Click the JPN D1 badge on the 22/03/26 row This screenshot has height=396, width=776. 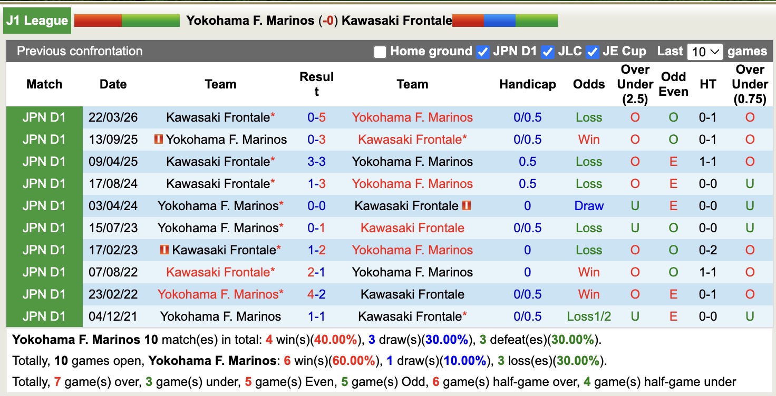44,117
